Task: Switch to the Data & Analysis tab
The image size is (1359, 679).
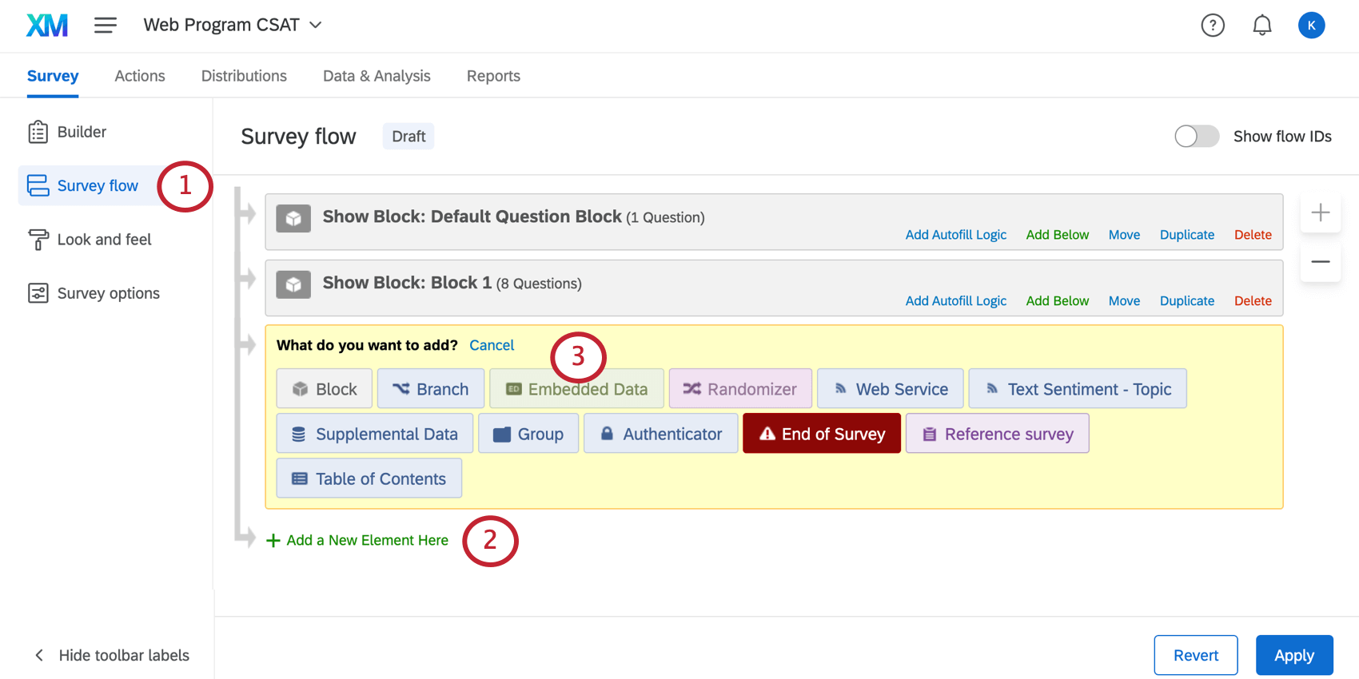Action: pyautogui.click(x=377, y=76)
